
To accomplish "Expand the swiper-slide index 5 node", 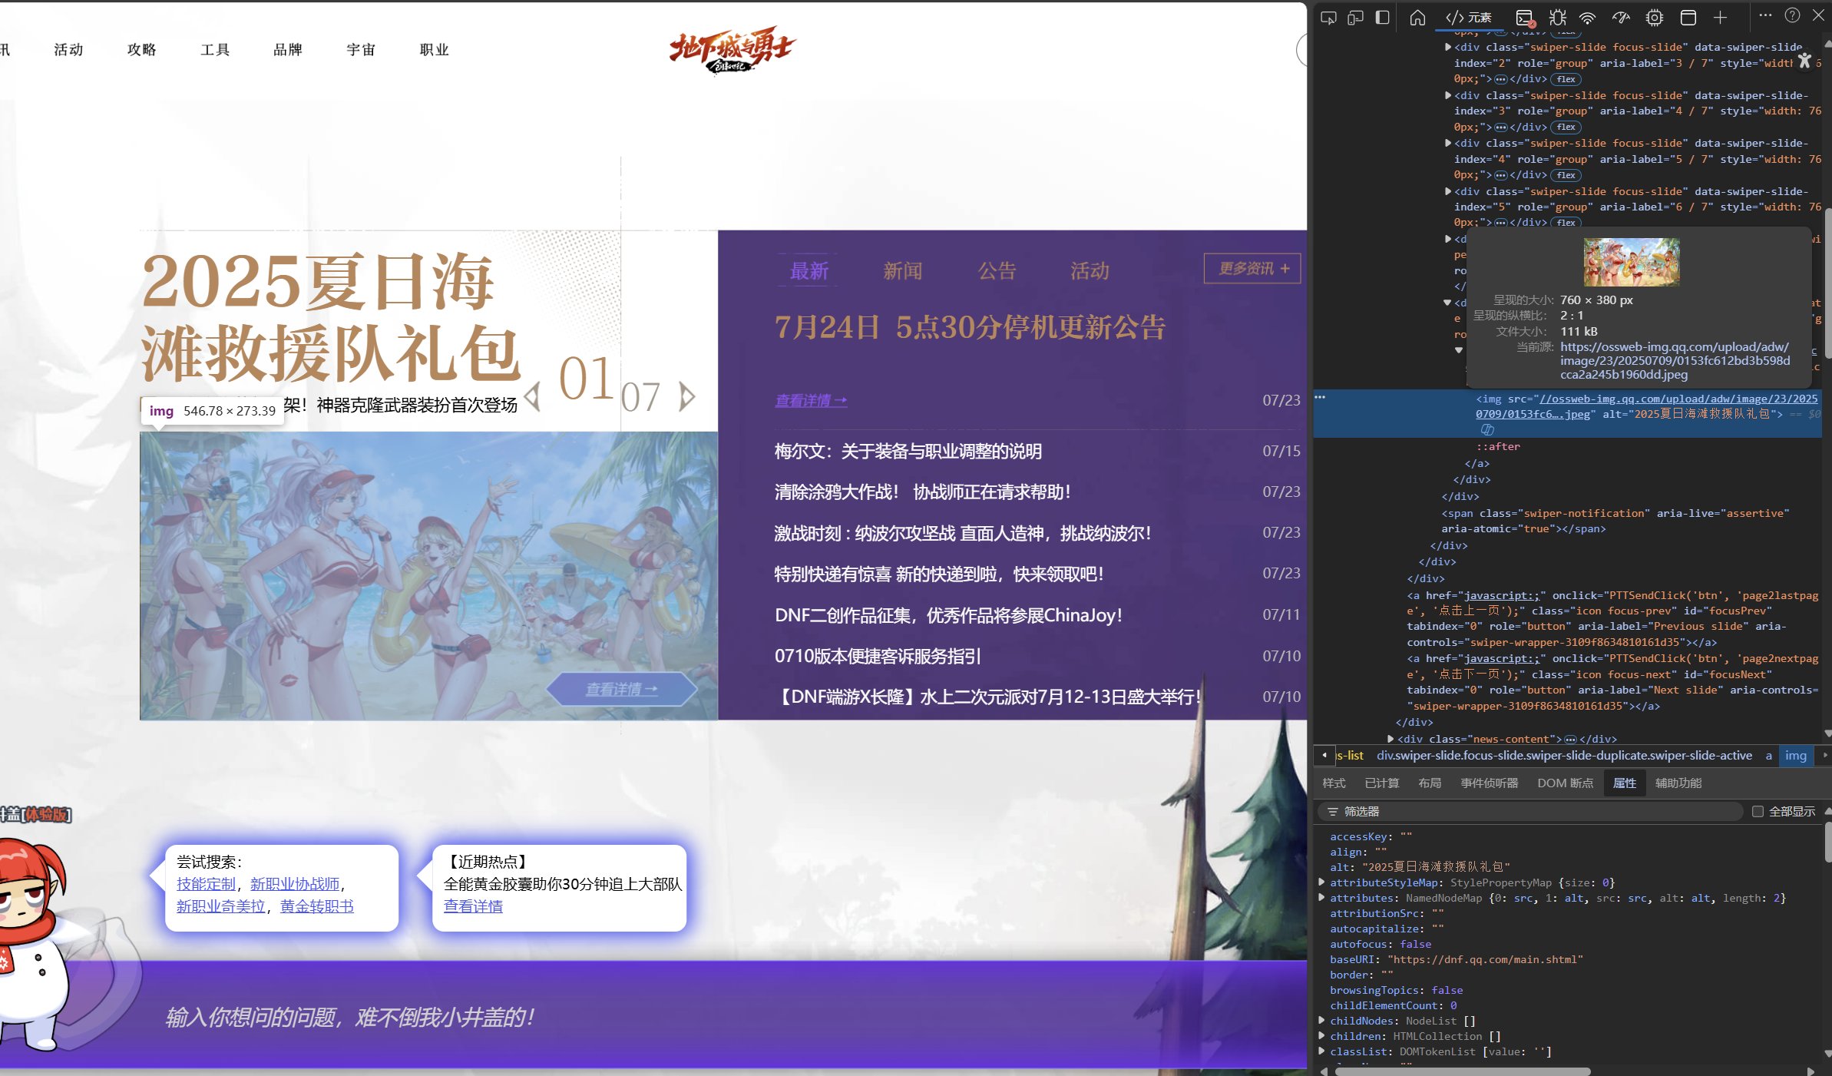I will [1448, 191].
